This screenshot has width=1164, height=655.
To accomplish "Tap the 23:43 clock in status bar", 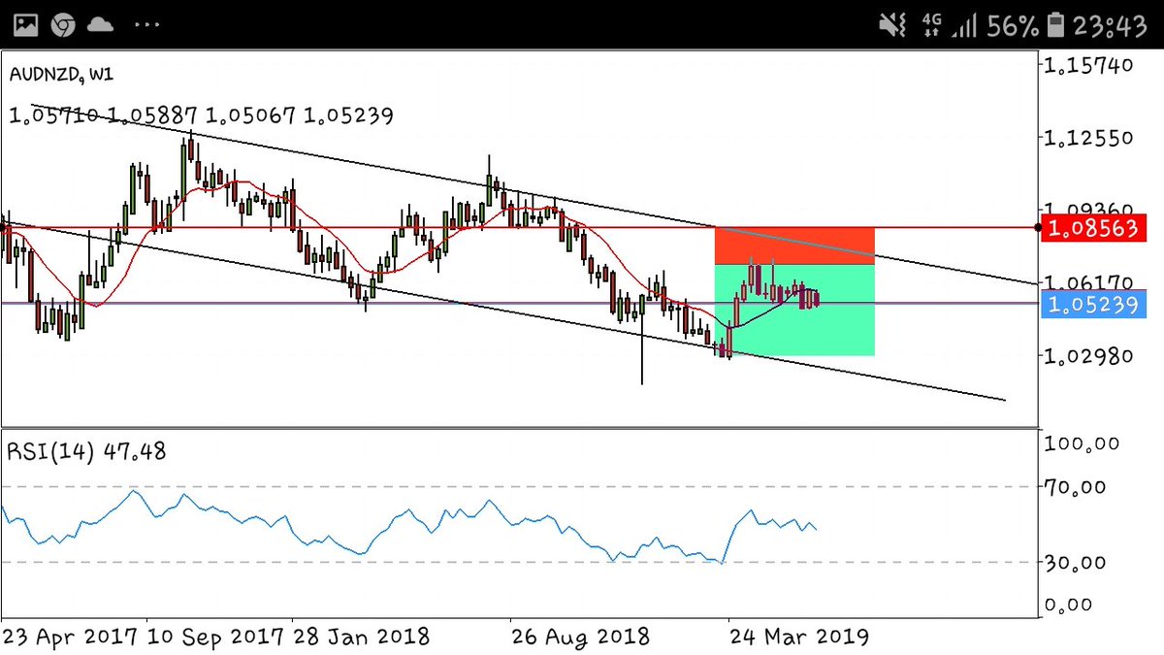I will (x=1113, y=25).
